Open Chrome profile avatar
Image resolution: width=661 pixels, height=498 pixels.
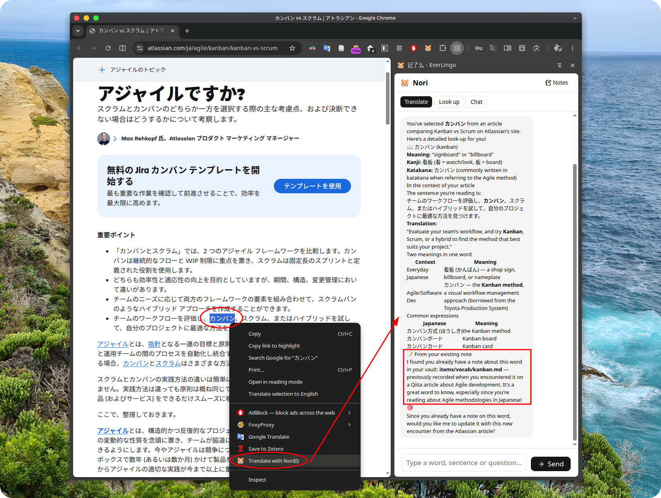pos(558,48)
